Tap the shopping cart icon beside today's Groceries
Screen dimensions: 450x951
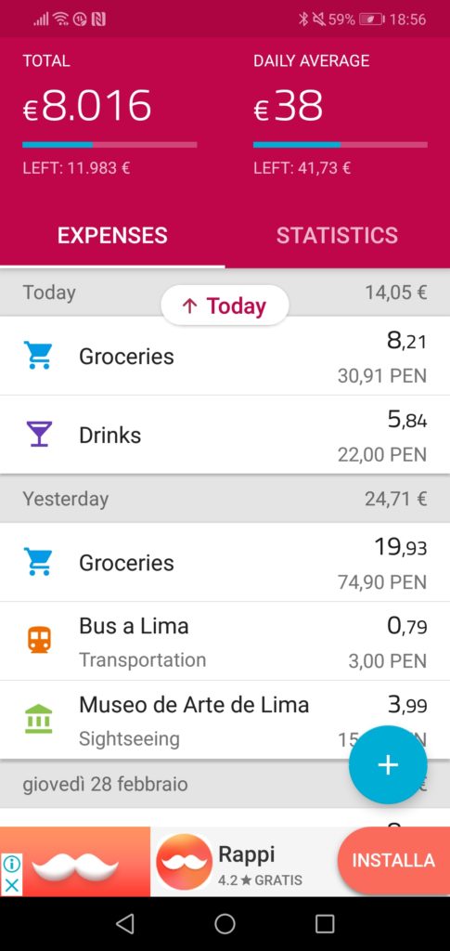[x=37, y=356]
